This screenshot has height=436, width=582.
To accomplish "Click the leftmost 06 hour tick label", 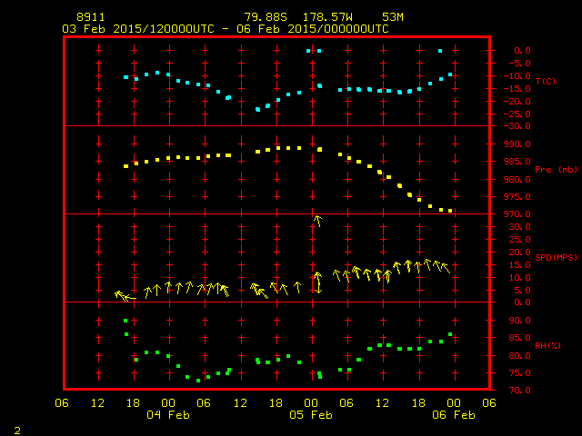I will pos(63,403).
